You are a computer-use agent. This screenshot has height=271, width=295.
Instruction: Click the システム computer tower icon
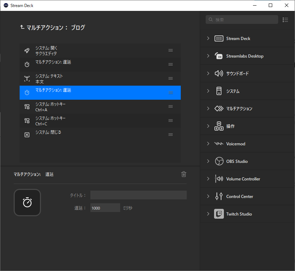point(219,91)
